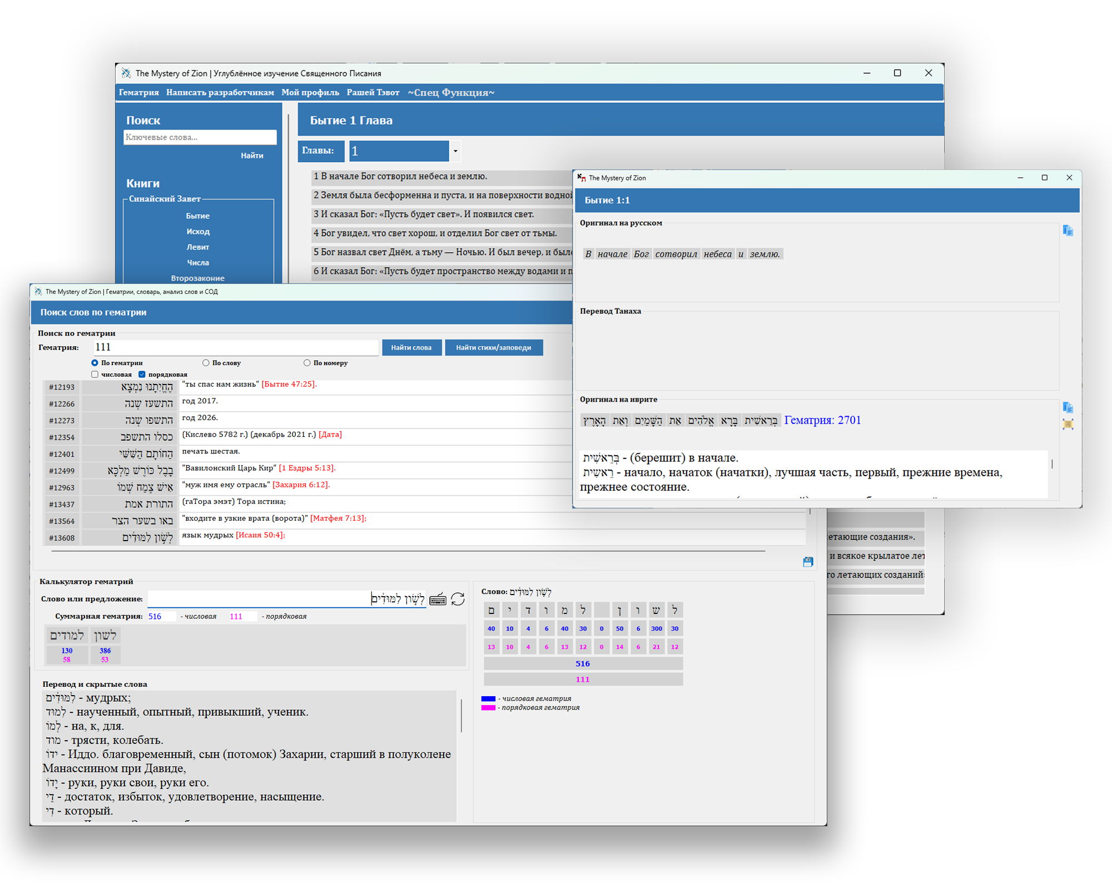The height and width of the screenshot is (889, 1112).
Task: Select the 'По номеру' radio option
Action: click(307, 363)
